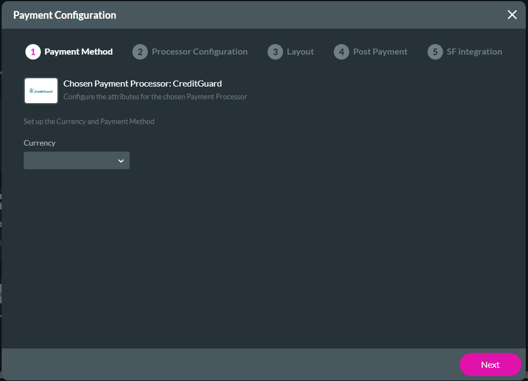This screenshot has width=528, height=381.
Task: Click the Currency field label
Action: (x=40, y=143)
